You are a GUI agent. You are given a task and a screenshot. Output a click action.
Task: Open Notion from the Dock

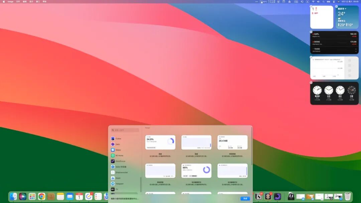click(258, 196)
